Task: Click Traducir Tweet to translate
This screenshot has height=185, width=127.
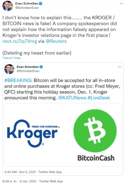Action: tap(11, 58)
